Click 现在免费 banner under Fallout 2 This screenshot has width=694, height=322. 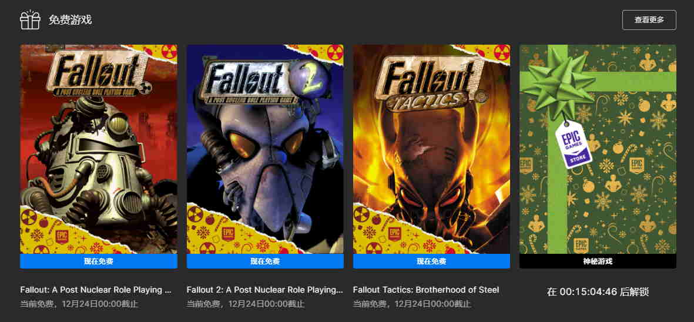click(x=265, y=261)
